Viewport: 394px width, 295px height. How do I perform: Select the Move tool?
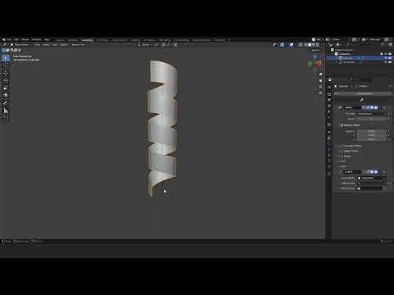(6, 74)
